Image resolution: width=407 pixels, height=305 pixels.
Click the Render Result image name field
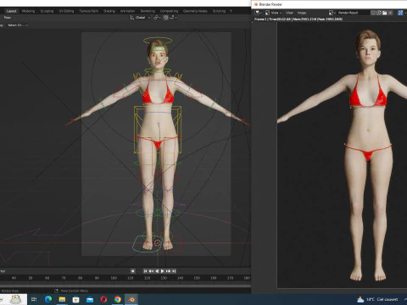(353, 13)
